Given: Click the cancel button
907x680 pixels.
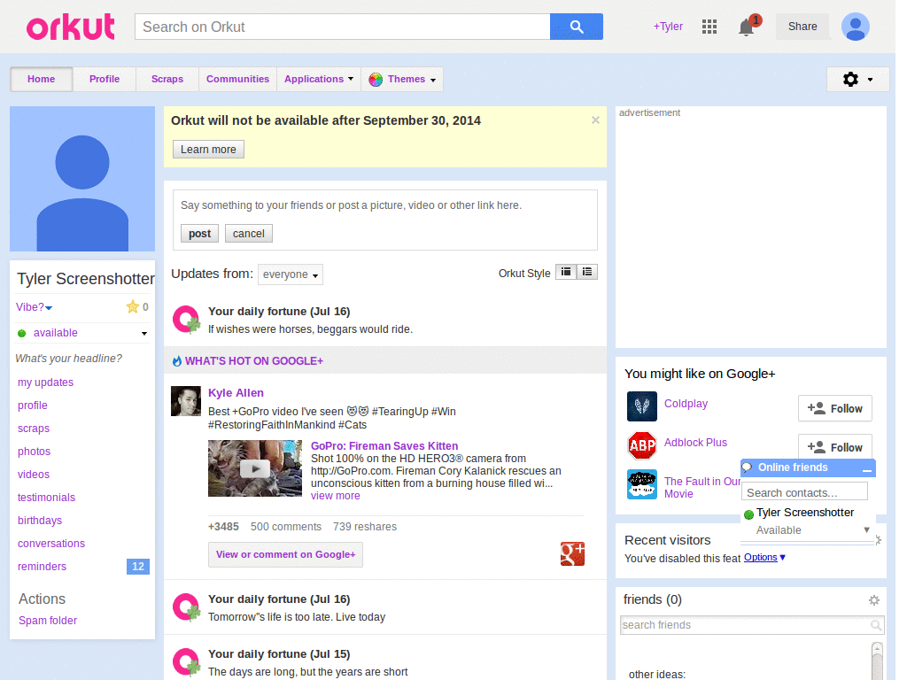Looking at the screenshot, I should (248, 234).
